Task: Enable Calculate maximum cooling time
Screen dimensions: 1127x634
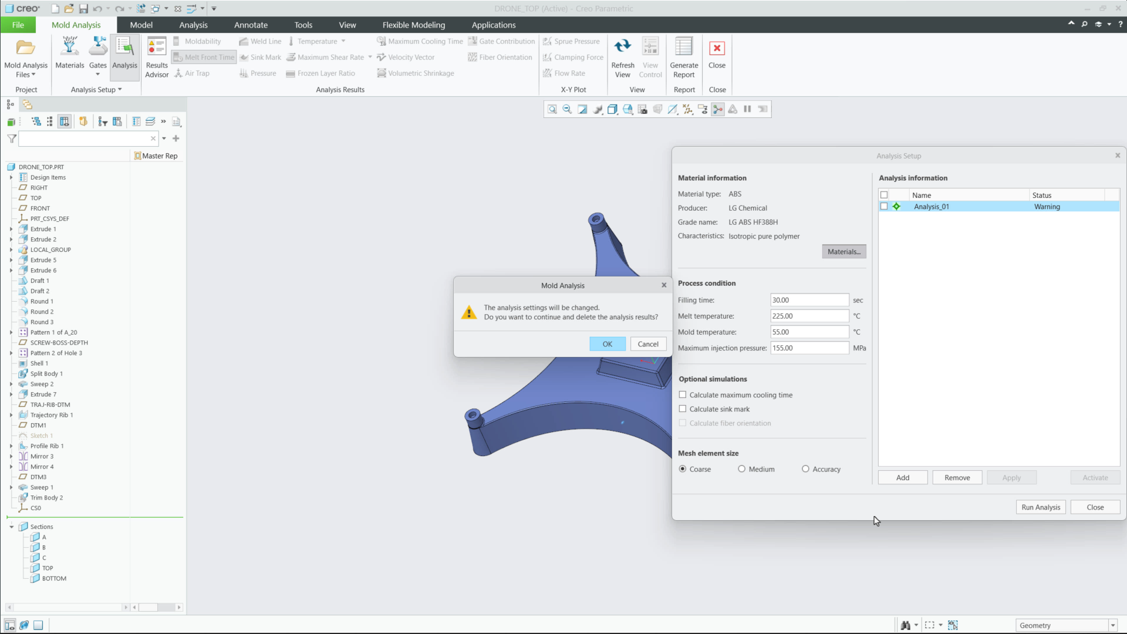Action: [683, 395]
